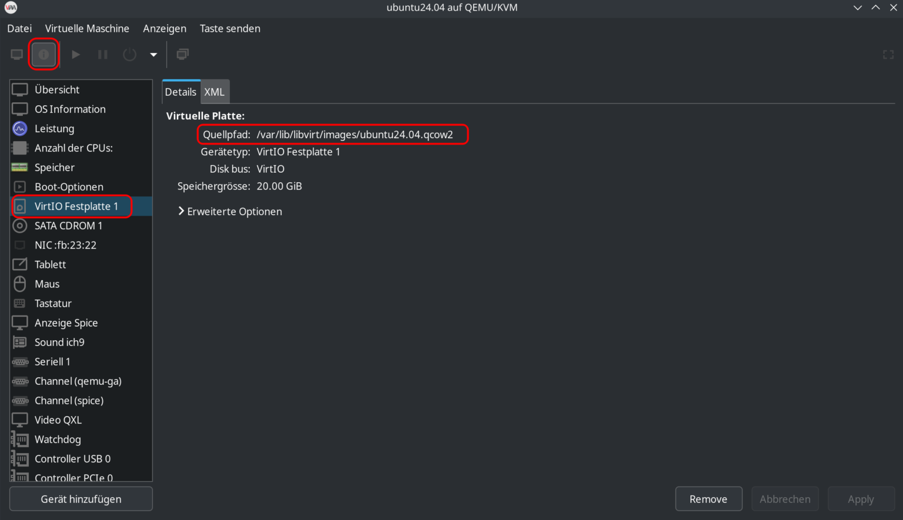Shut down the virtual machine
This screenshot has height=520, width=903.
pos(129,54)
